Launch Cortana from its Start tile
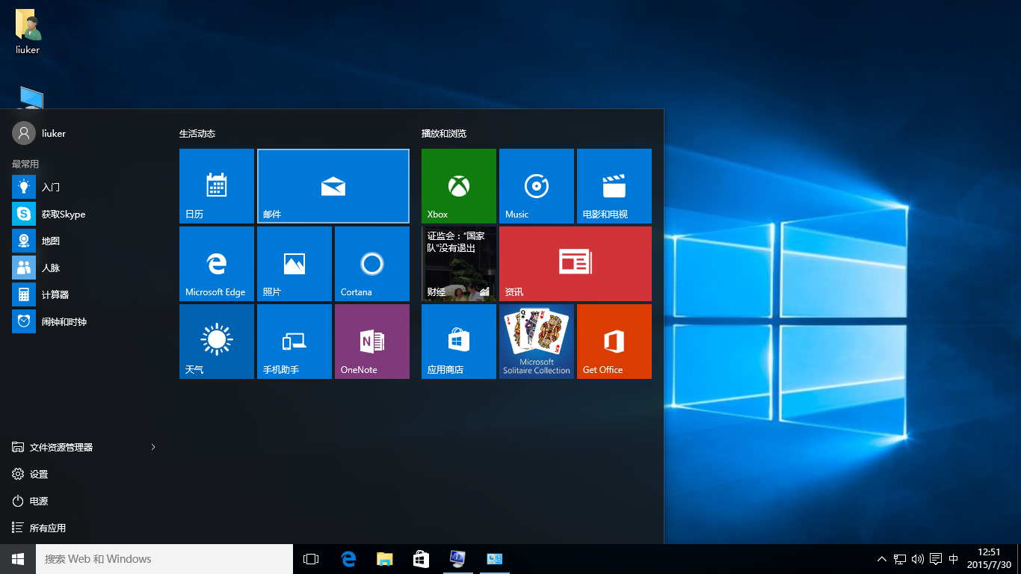Screen dimensions: 1021x574 pyautogui.click(x=371, y=263)
